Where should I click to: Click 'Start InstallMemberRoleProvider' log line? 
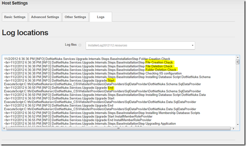pyautogui.click(x=78, y=117)
